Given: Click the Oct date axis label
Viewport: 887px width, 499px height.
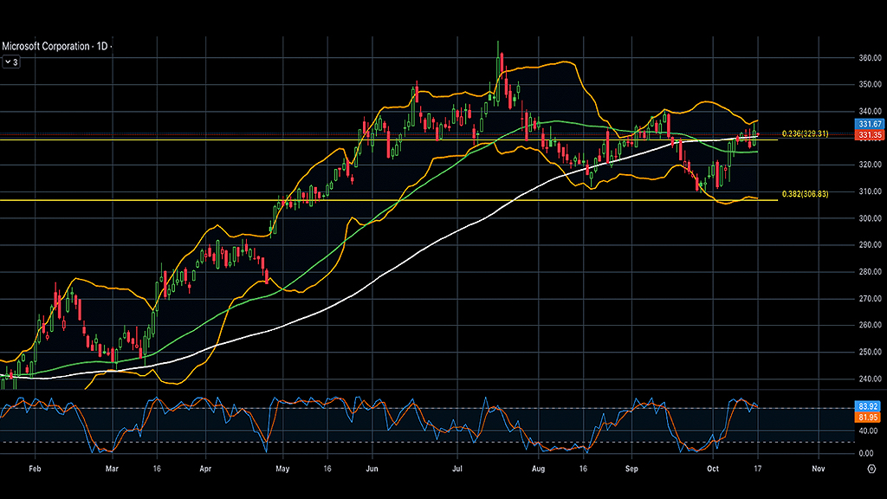Looking at the screenshot, I should 713,469.
